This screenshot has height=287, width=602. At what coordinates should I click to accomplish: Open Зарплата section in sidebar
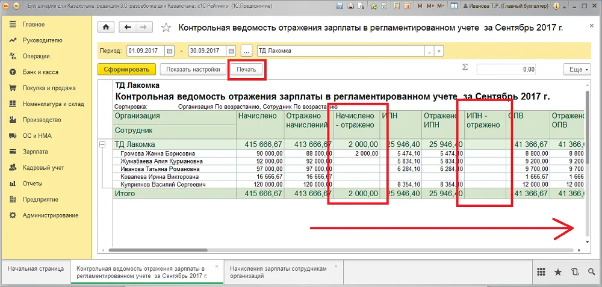click(36, 152)
